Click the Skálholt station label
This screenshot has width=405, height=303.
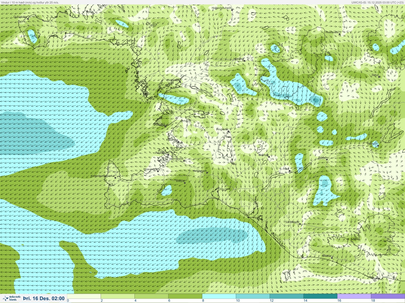tap(264, 155)
